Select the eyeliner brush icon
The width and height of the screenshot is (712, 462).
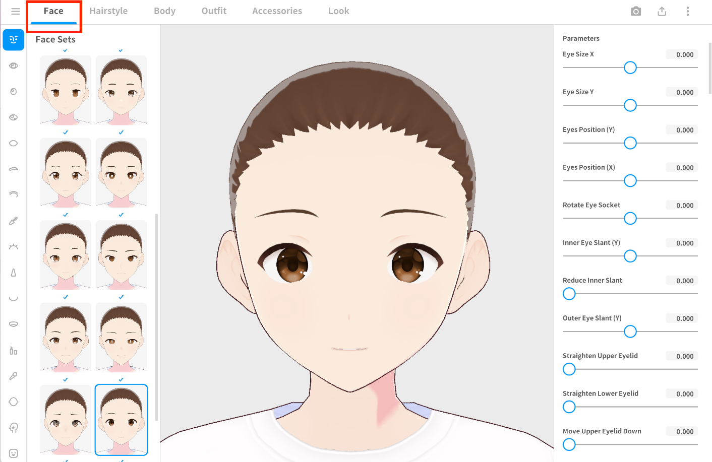pyautogui.click(x=14, y=221)
